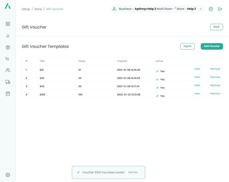Viewport: 229px width, 182px height.
Task: View the $10 gift voucher
Action: coord(197,69)
